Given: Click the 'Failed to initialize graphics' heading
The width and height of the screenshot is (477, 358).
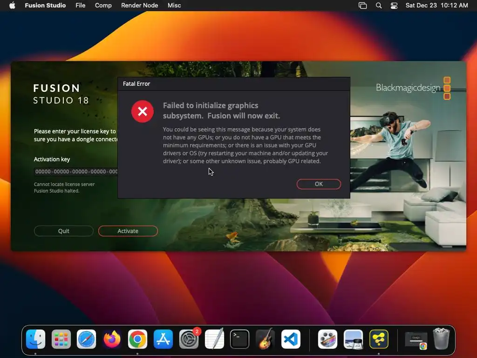Looking at the screenshot, I should click(221, 110).
